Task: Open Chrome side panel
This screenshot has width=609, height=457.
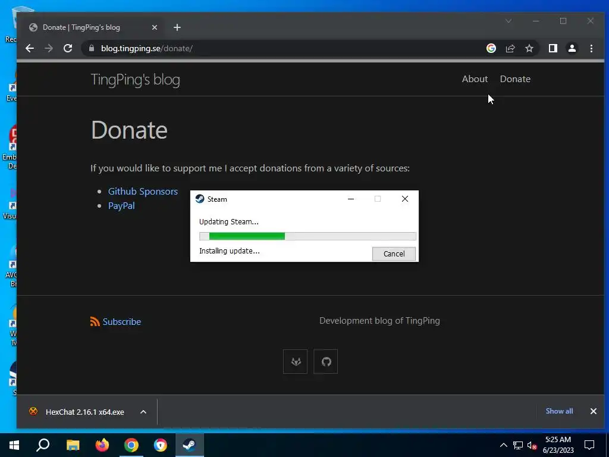Action: pyautogui.click(x=553, y=48)
